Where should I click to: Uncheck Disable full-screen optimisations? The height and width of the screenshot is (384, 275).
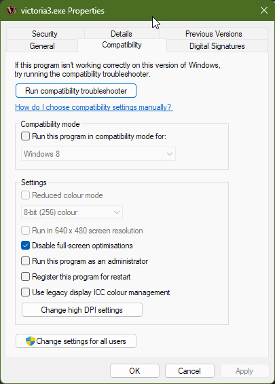[26, 246]
